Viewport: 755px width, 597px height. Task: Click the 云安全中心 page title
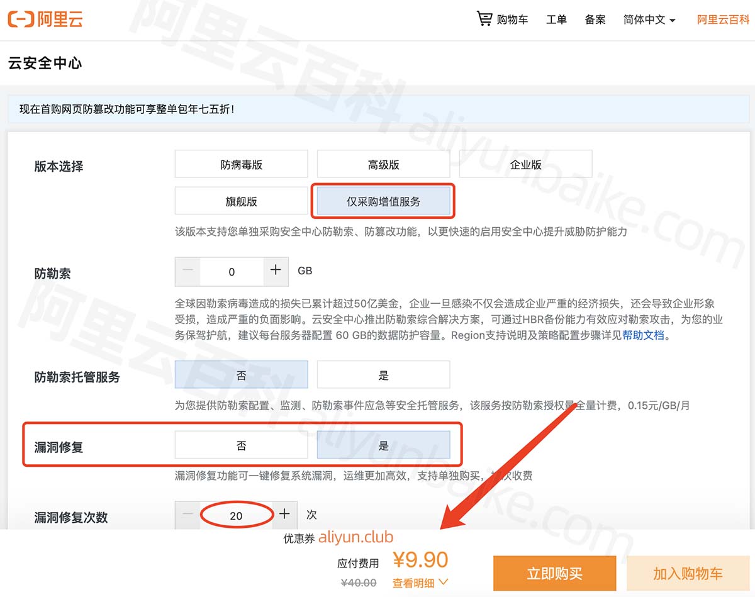tap(45, 64)
